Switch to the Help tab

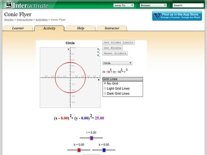click(80, 28)
